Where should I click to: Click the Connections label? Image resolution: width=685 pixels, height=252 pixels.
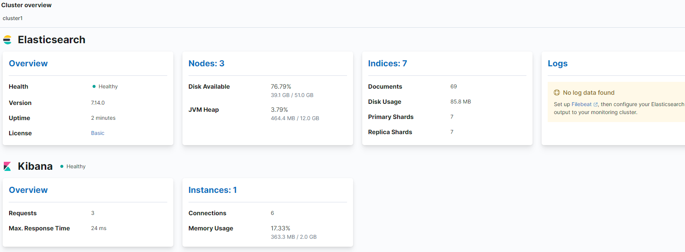click(207, 213)
